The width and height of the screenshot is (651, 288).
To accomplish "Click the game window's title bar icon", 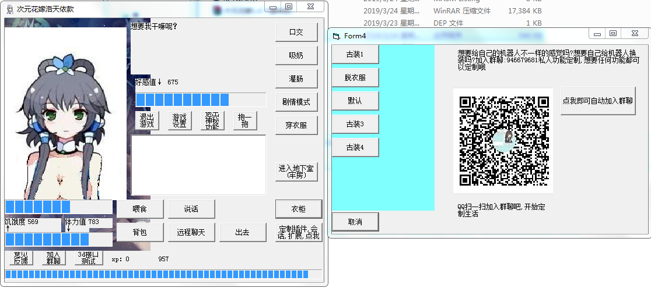I will pyautogui.click(x=9, y=9).
